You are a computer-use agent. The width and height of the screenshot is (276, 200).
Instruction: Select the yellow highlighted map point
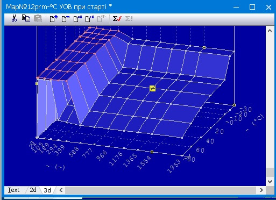[152, 88]
